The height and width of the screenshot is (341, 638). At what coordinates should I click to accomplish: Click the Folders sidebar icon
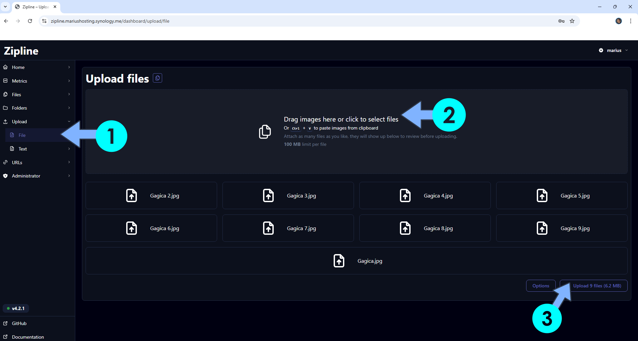tap(5, 108)
